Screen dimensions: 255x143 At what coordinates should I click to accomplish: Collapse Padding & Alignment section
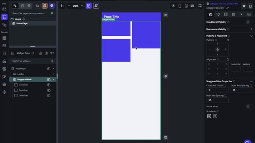(251, 36)
